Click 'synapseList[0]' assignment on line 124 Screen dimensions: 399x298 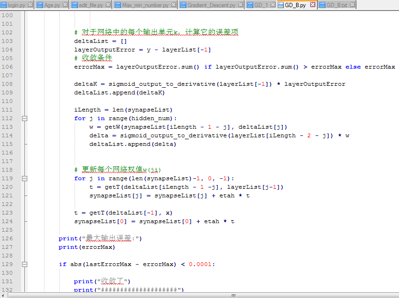[x=100, y=221]
